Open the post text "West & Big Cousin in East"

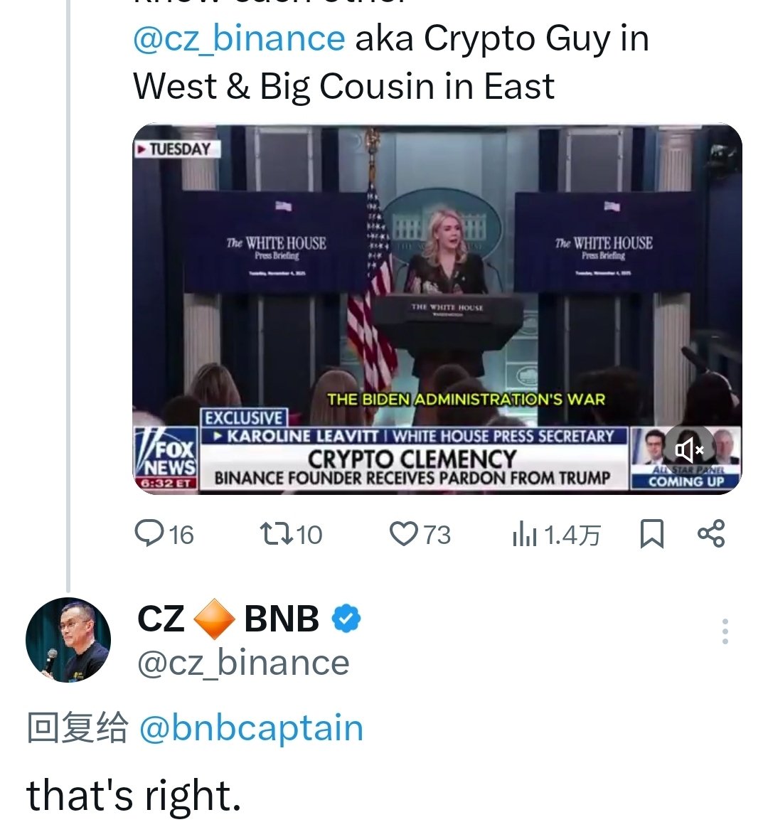343,87
